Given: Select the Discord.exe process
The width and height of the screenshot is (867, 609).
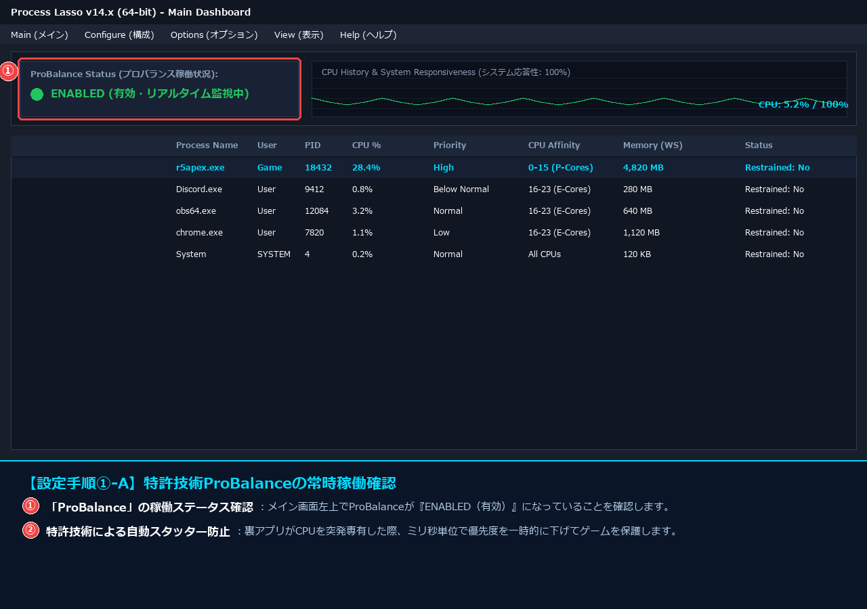Looking at the screenshot, I should coord(199,189).
